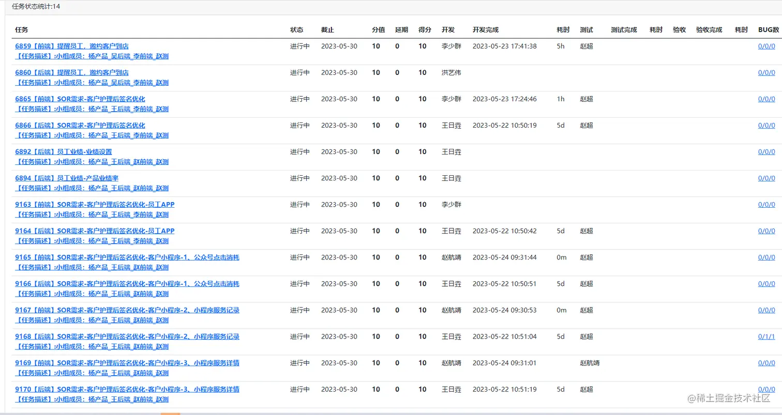
Task: Open task 6866 后端 SOR需求 link
Action: (80, 125)
